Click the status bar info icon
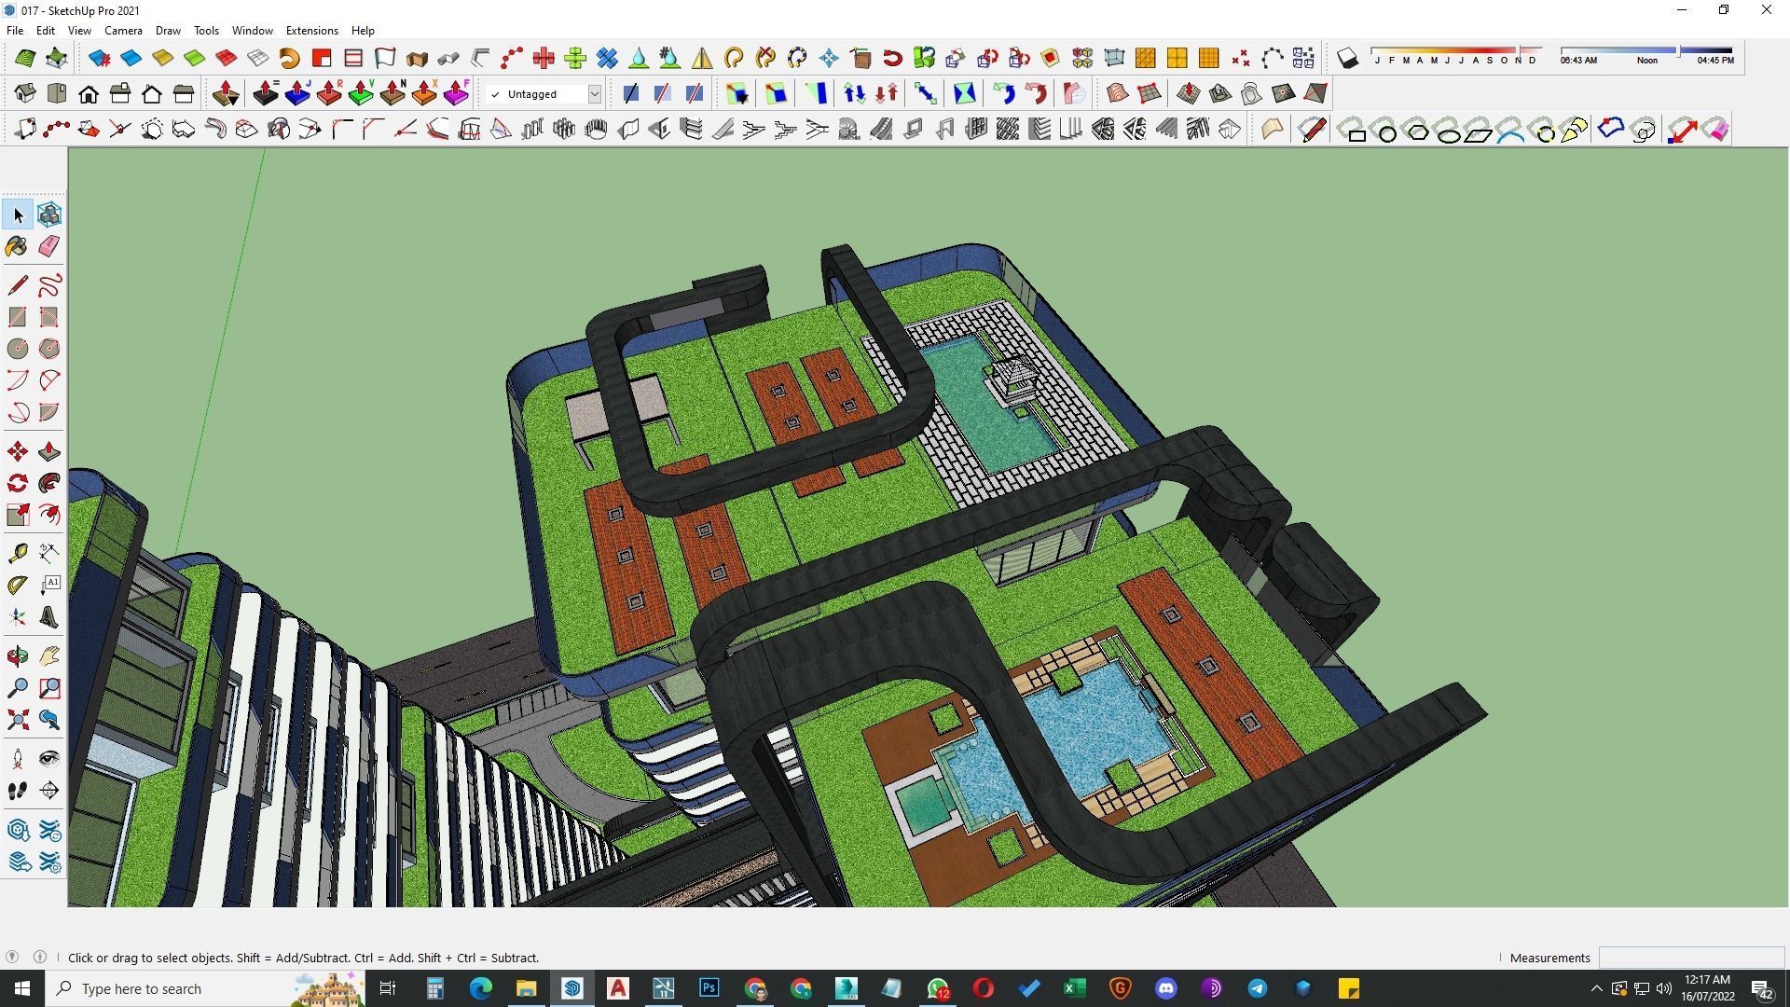Viewport: 1790px width, 1007px height. pyautogui.click(x=40, y=957)
